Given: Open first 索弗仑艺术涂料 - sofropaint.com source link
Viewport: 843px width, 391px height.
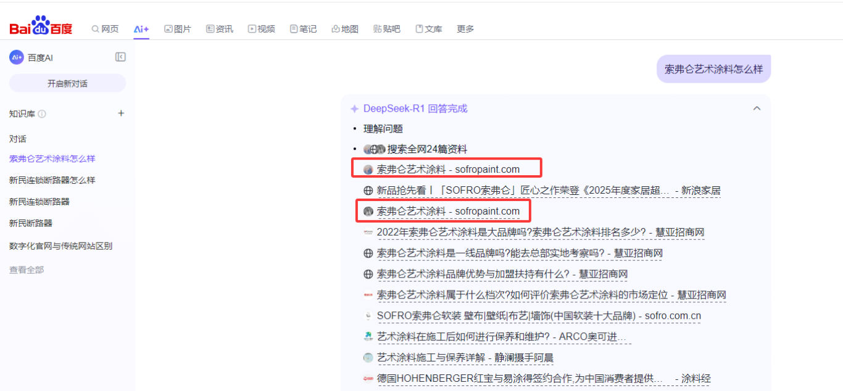Looking at the screenshot, I should (448, 169).
